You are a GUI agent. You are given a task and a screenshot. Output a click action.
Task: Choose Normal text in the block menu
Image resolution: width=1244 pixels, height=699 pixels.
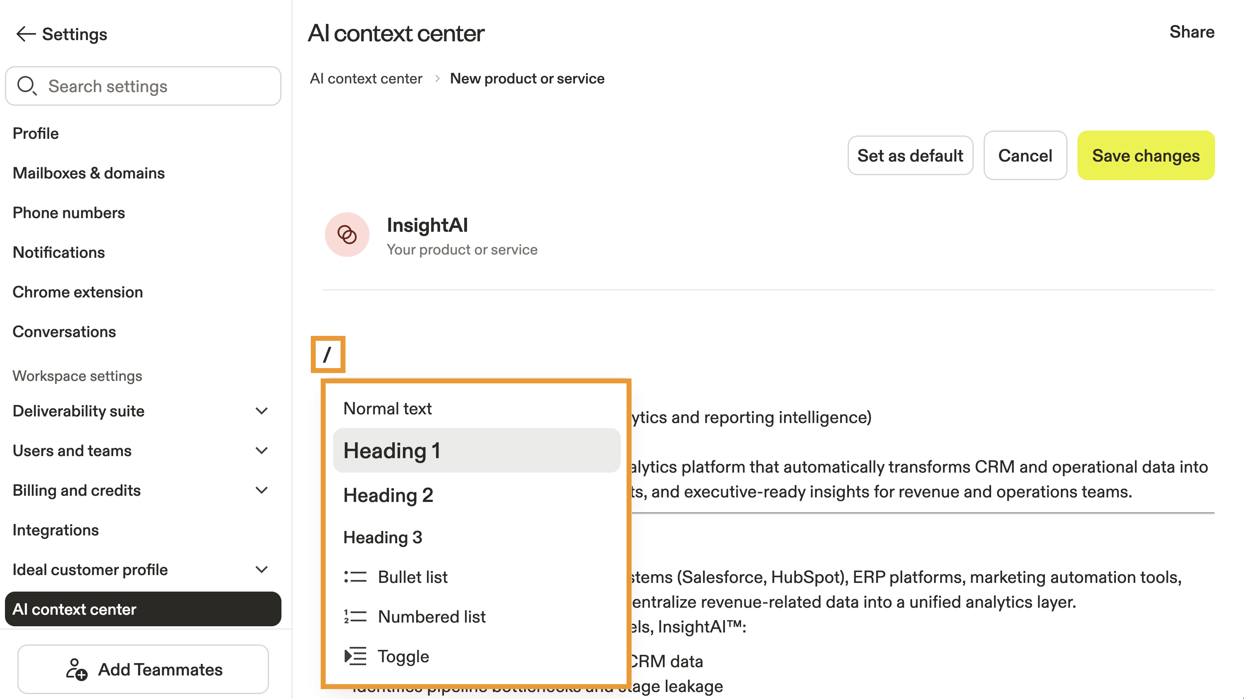click(x=387, y=409)
